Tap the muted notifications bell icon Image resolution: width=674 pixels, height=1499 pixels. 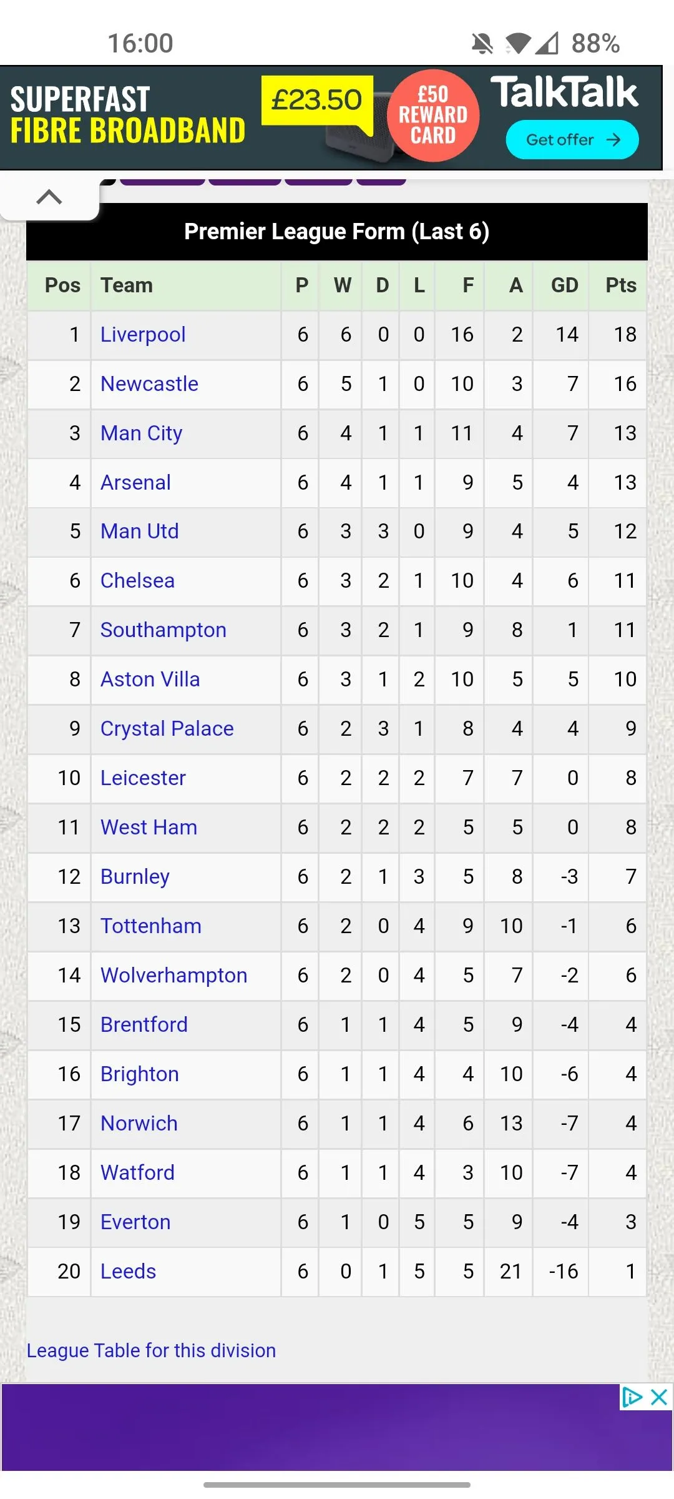tap(482, 44)
